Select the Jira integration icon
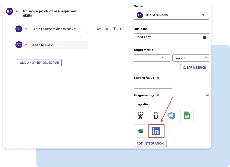This screenshot has height=167, width=230. pyautogui.click(x=140, y=115)
